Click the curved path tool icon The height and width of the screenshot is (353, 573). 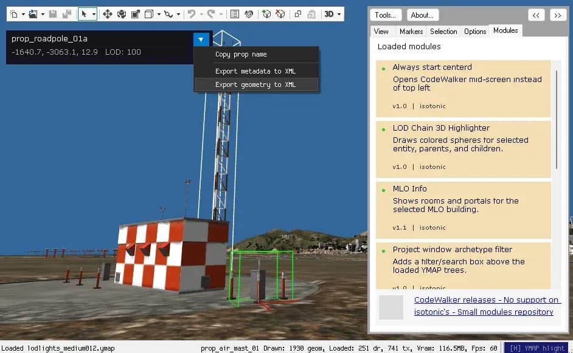click(168, 14)
